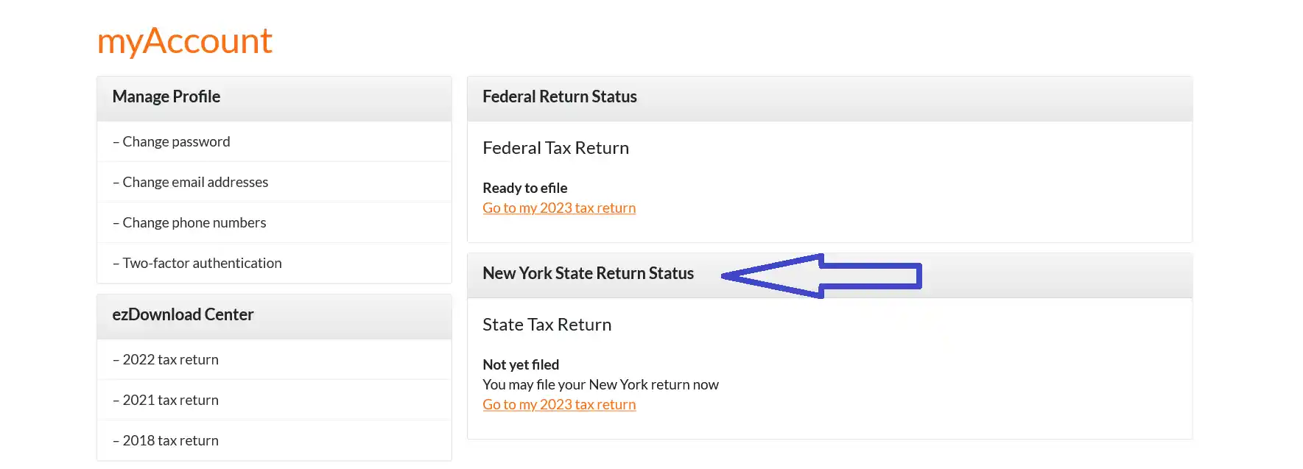Click the Federal Return Status header
Viewport: 1303px width, 469px height.
coord(559,96)
